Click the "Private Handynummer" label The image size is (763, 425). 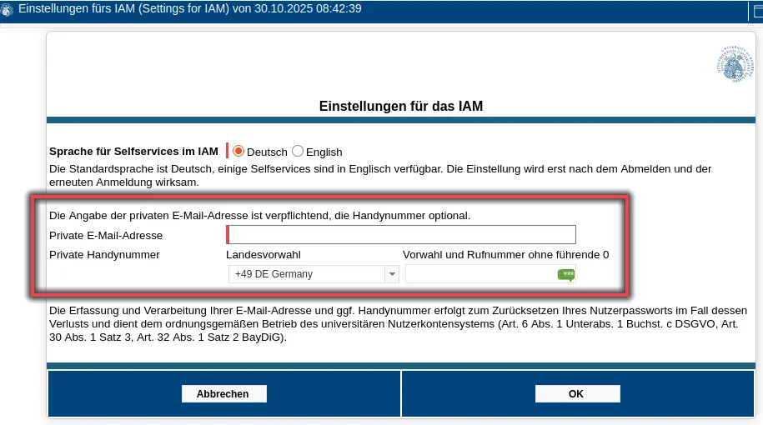coord(104,254)
